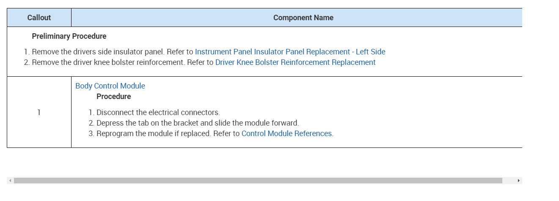
Task: Open Instrument Panel Insulator Panel Replacement link
Action: 290,52
